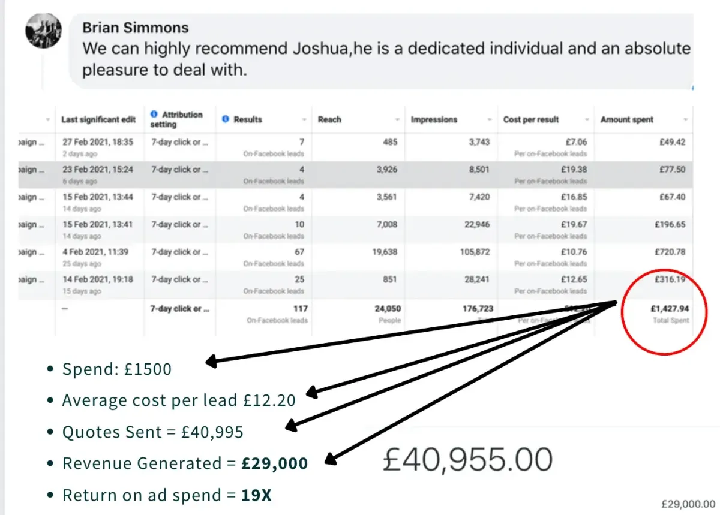
Task: Open the Last significant edit column dropdown
Action: 136,119
